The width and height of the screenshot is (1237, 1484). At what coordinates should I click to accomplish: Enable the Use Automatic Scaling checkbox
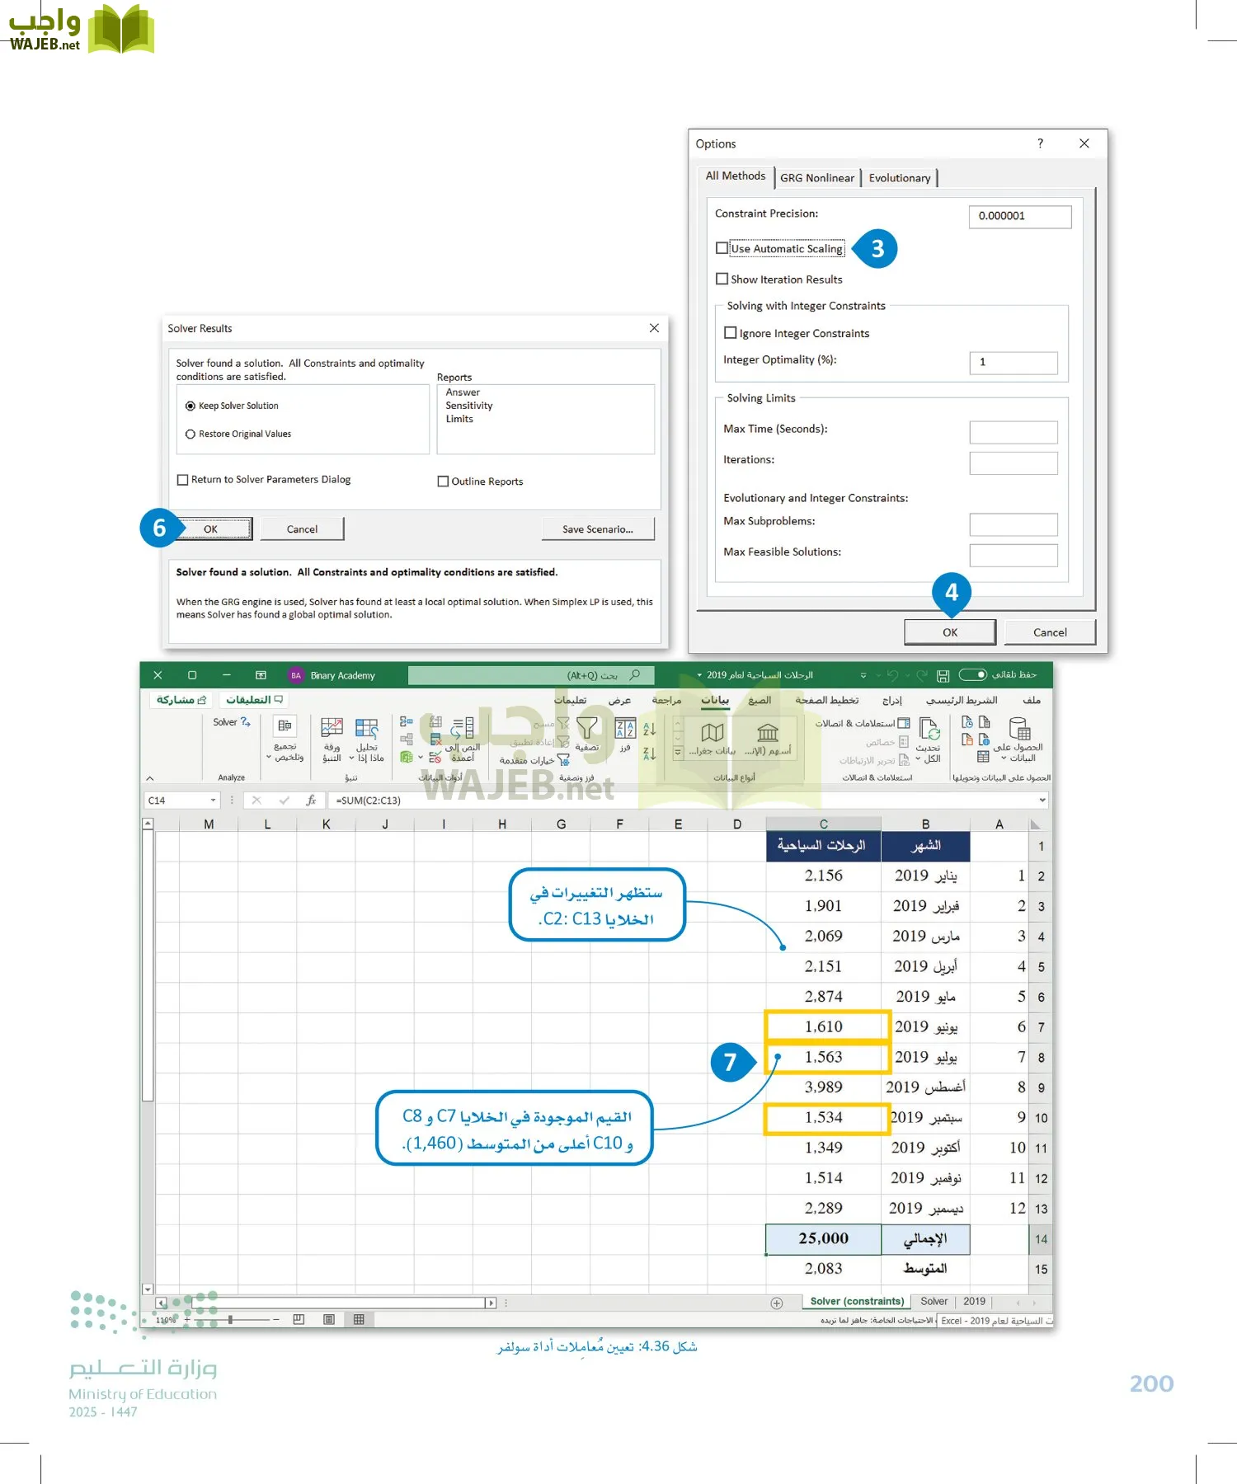[x=722, y=248]
